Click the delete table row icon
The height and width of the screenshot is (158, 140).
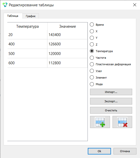[122, 122]
